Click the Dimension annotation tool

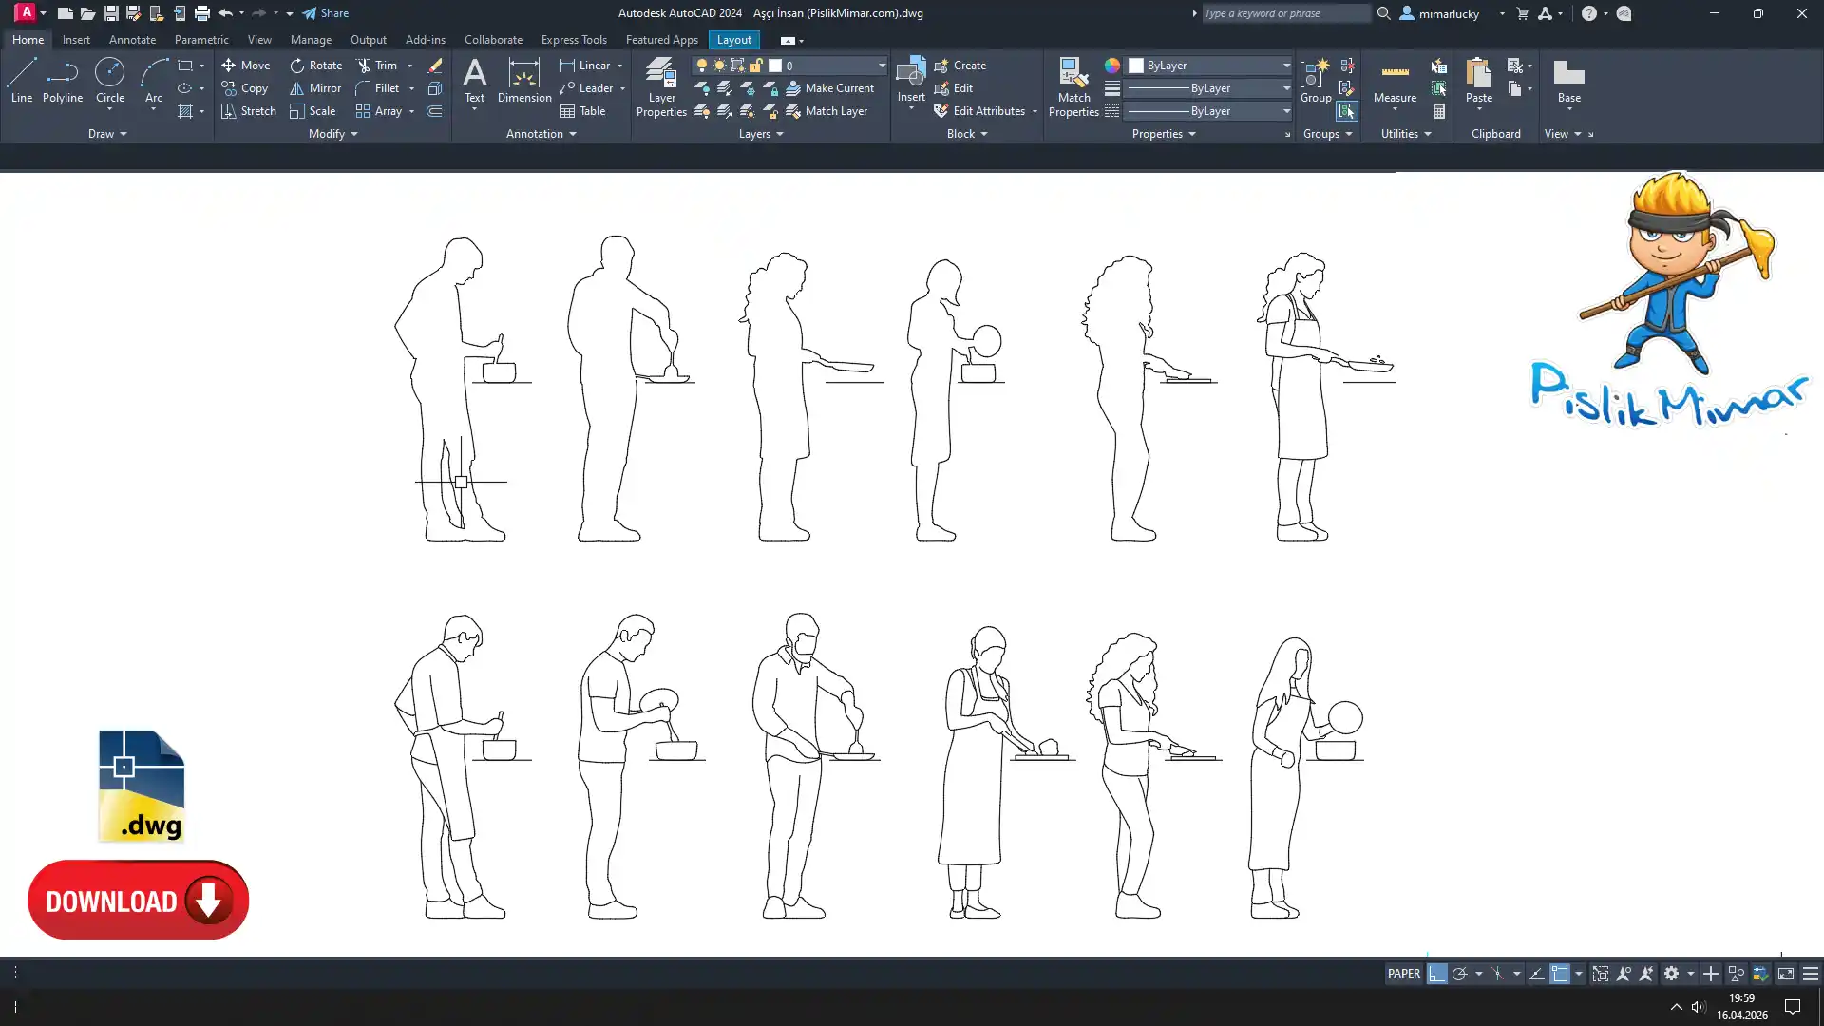pyautogui.click(x=523, y=81)
